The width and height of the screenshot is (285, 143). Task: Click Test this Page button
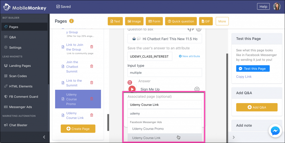(253, 69)
